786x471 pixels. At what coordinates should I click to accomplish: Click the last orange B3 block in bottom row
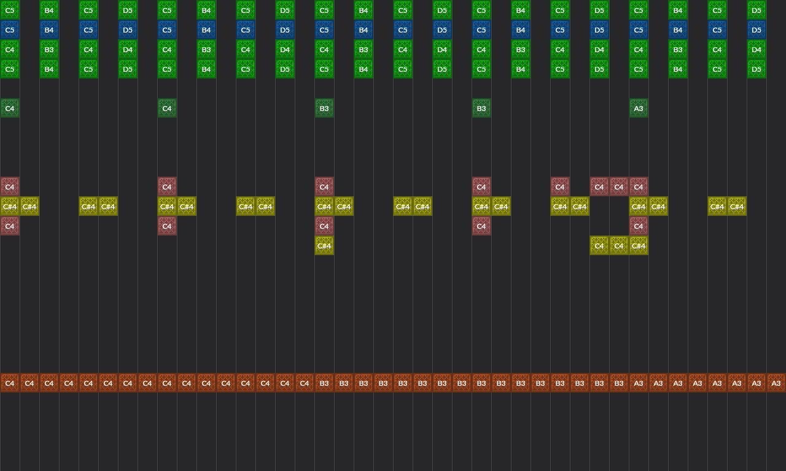tap(619, 383)
